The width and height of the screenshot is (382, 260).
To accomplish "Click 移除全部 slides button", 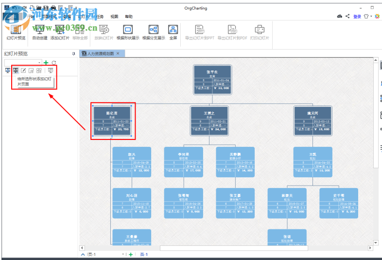I will (80, 33).
